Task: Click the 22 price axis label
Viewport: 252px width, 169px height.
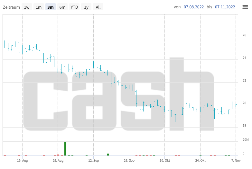Action: coord(244,80)
